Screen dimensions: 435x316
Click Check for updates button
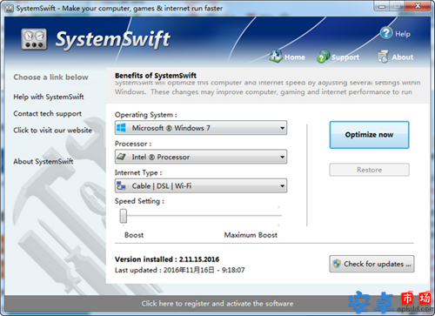coord(371,264)
